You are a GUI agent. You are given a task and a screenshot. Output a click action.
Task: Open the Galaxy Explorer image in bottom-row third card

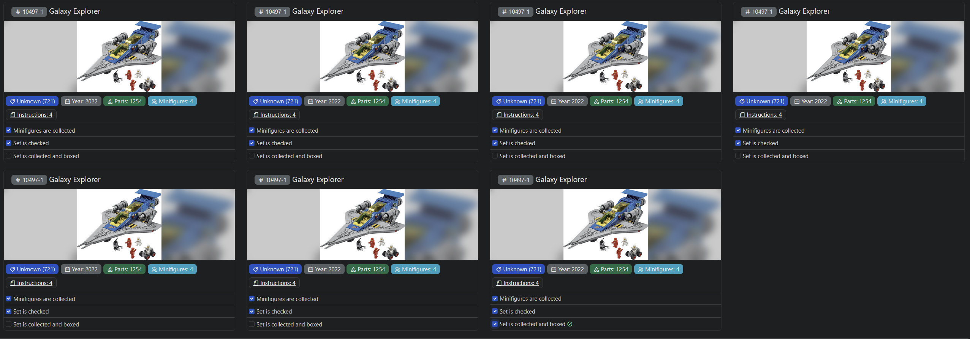pyautogui.click(x=606, y=225)
